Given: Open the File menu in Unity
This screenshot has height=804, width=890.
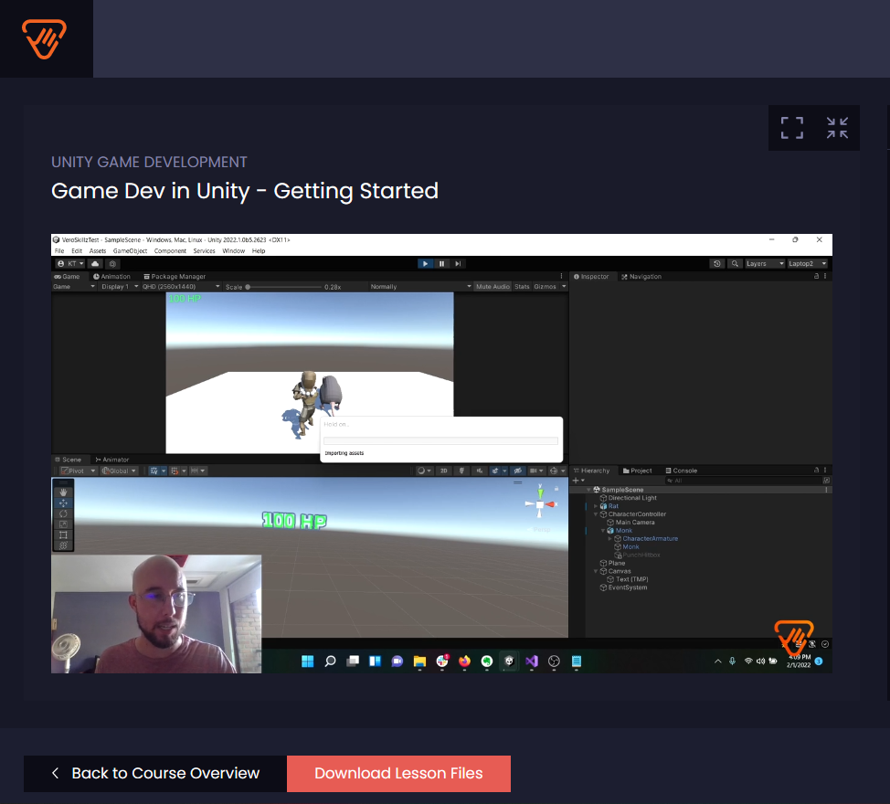Looking at the screenshot, I should [59, 250].
